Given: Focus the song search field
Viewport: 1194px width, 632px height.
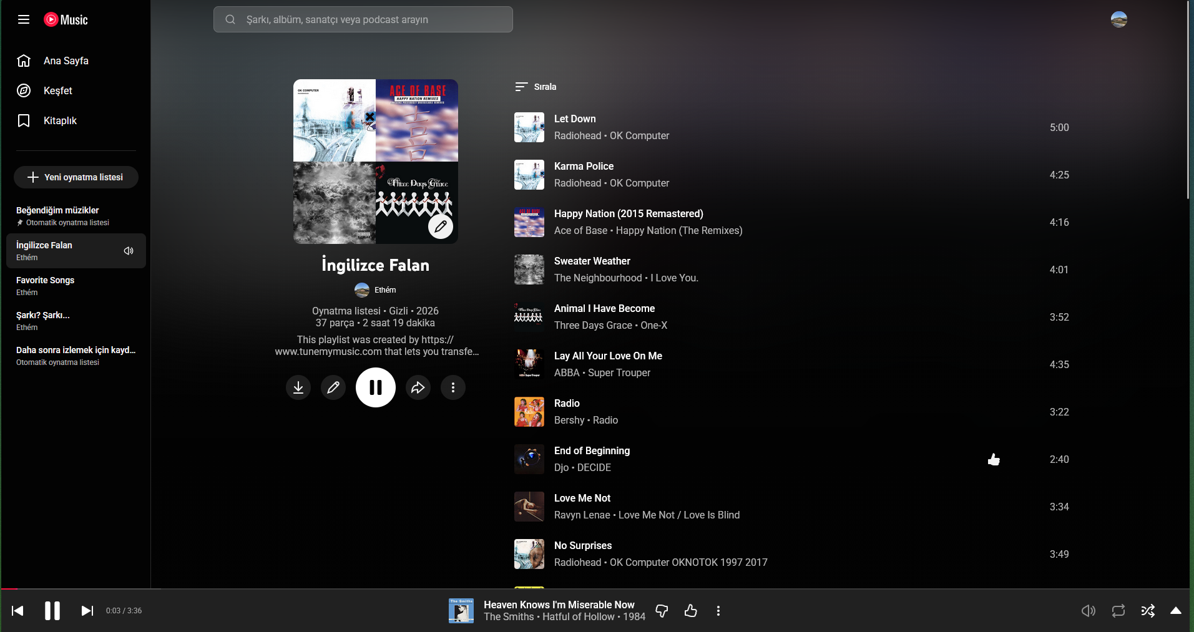Looking at the screenshot, I should (363, 19).
